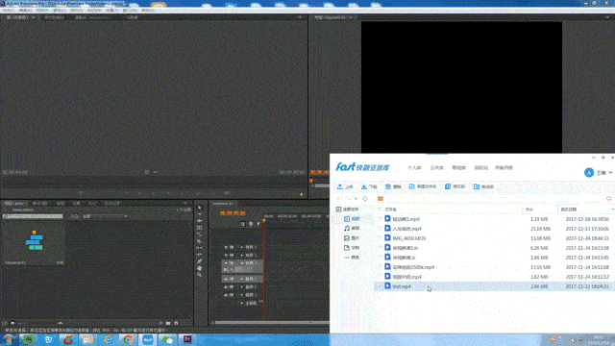Toggle the eye visibility of top video track

[x=226, y=248]
